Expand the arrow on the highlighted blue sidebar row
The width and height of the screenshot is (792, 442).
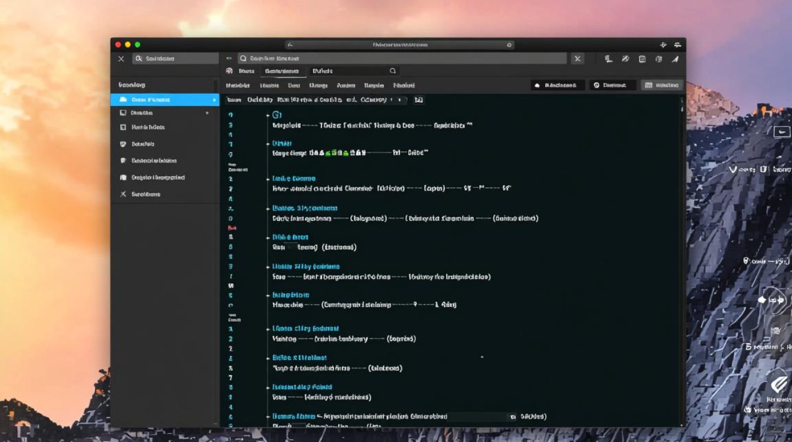pos(214,100)
